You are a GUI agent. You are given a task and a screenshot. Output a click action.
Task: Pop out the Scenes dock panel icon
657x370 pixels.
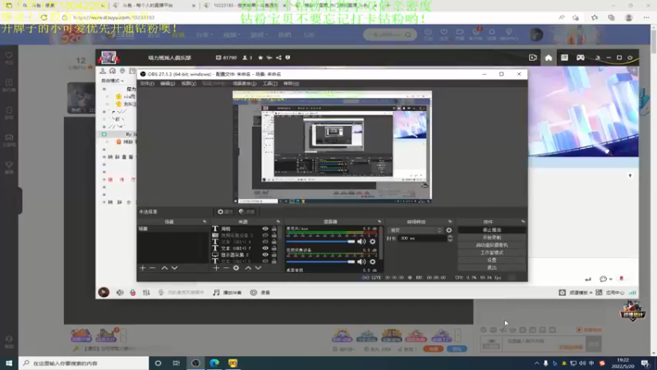click(204, 221)
